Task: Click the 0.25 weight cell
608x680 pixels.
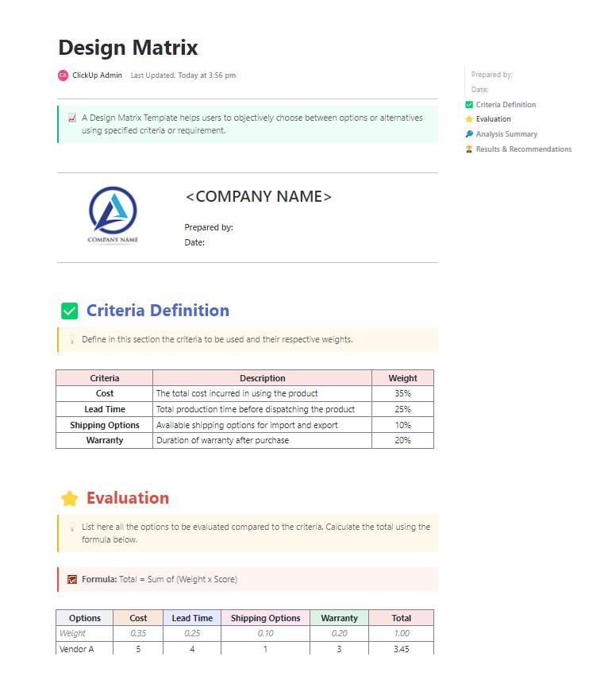Action: click(192, 634)
